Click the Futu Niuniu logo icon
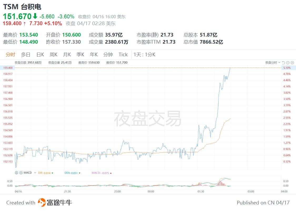 tap(42, 203)
